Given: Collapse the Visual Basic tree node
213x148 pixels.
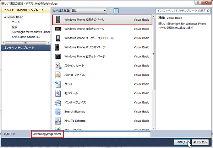Looking at the screenshot, I should click(x=5, y=17).
